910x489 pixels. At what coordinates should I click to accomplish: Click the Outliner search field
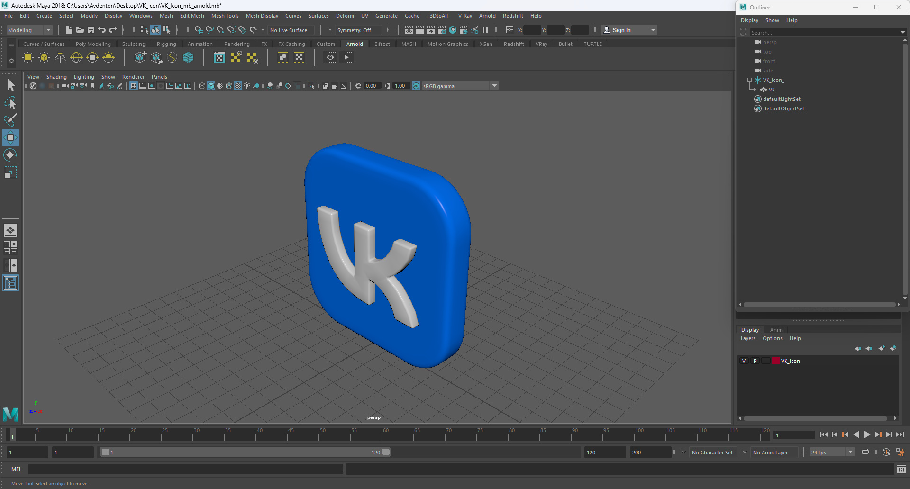825,32
